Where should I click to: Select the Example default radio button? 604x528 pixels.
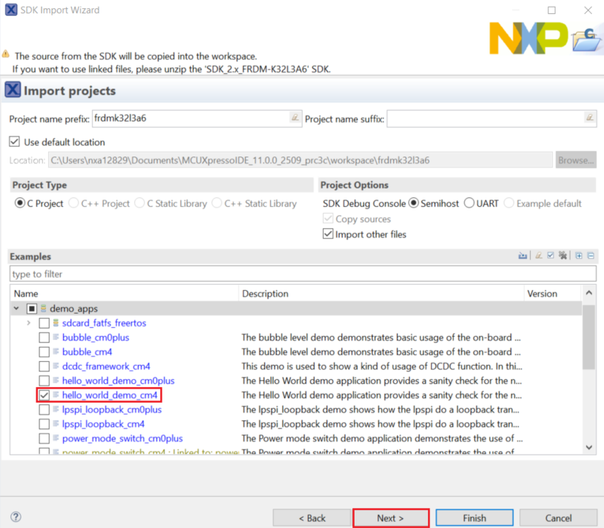pos(509,202)
